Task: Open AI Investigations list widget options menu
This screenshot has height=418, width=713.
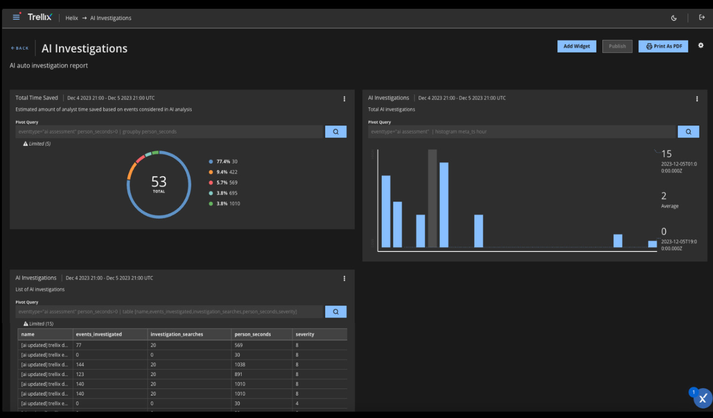Action: 344,278
